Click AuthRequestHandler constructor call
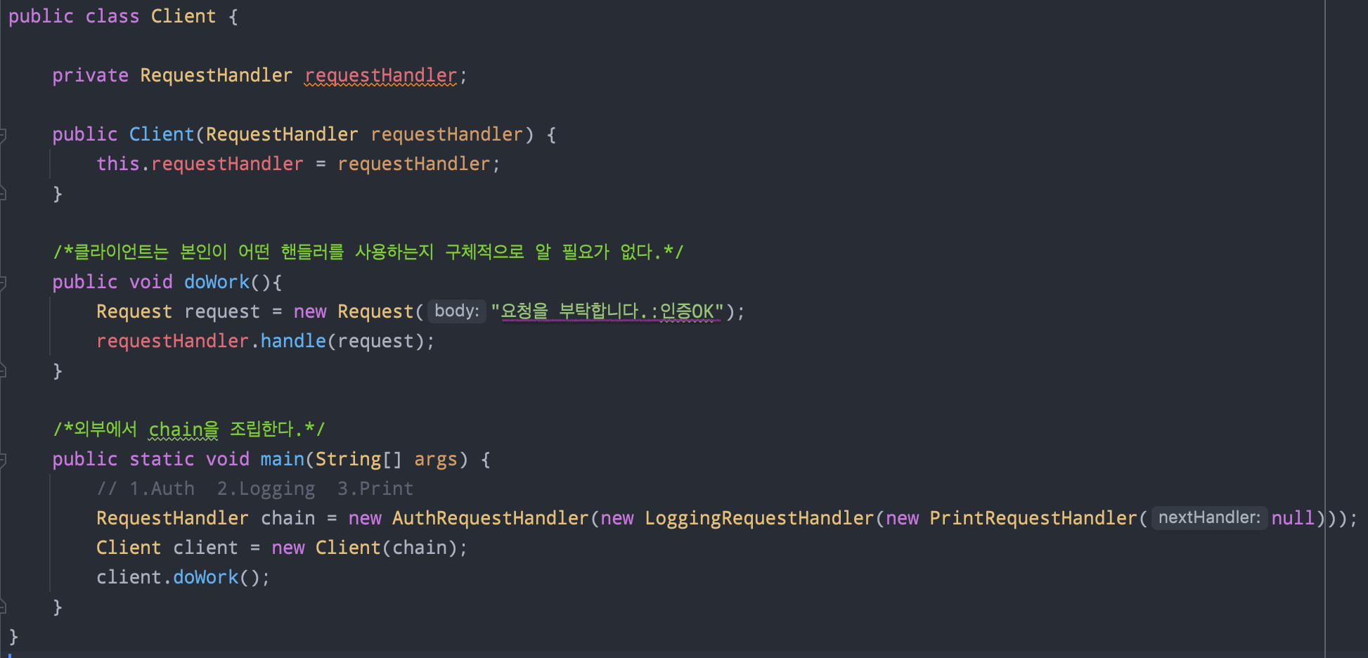This screenshot has height=658, width=1368. pos(490,518)
